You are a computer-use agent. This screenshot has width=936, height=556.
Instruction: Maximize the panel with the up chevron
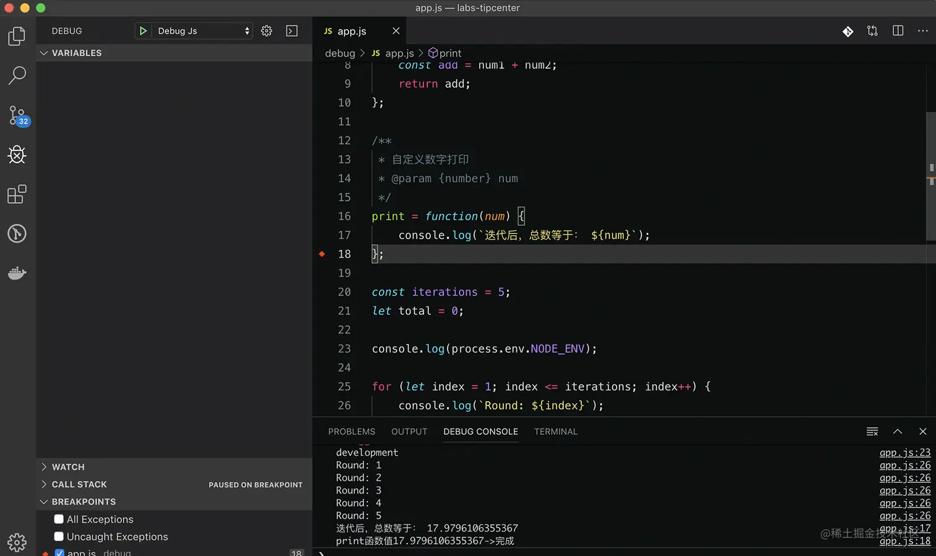pos(898,432)
